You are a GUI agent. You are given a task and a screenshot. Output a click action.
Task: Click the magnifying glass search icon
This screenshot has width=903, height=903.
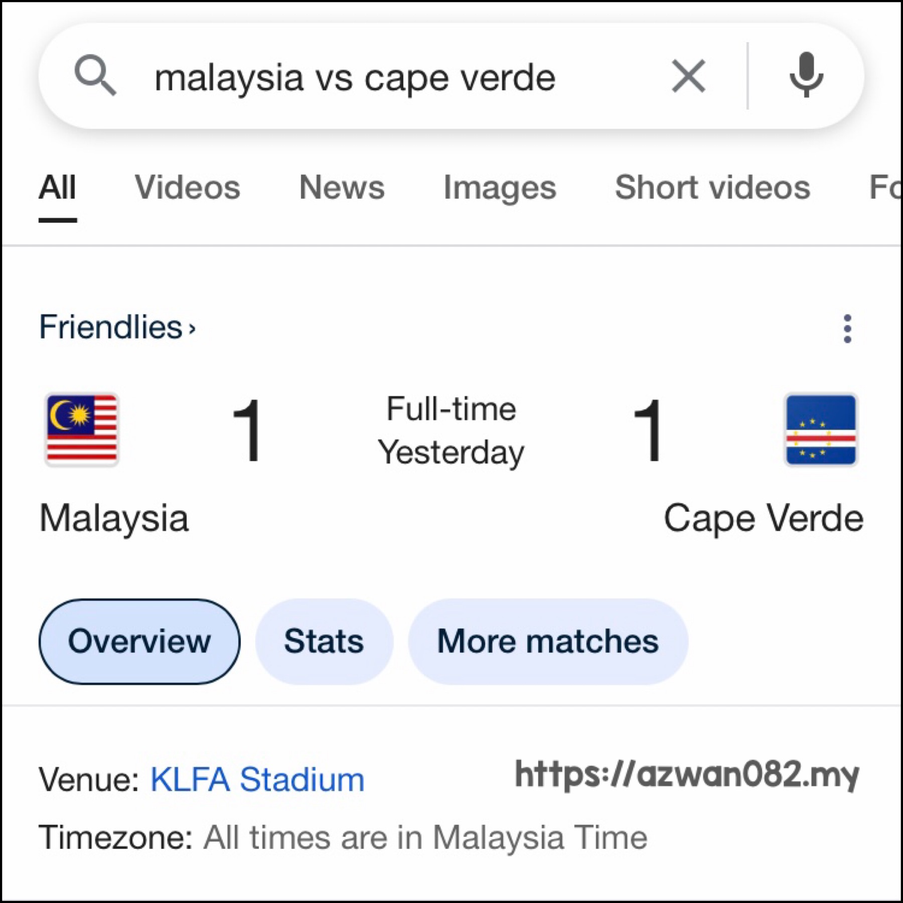click(x=95, y=75)
